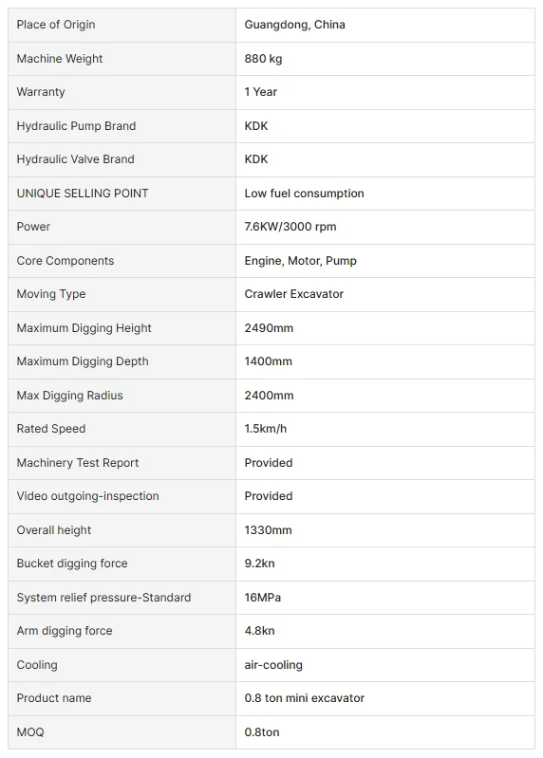543x758 pixels.
Task: Select the 9.2kn bucket digging force
Action: pos(260,564)
